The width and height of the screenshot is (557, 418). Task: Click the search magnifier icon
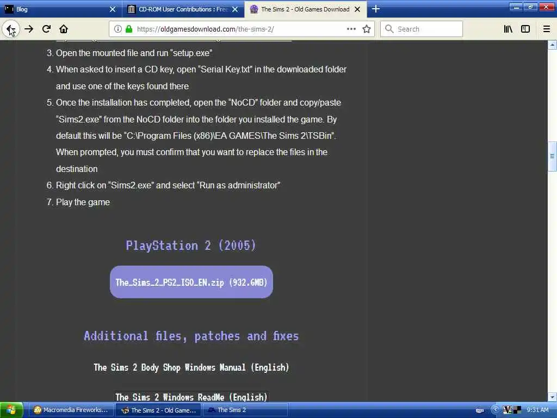(x=389, y=29)
